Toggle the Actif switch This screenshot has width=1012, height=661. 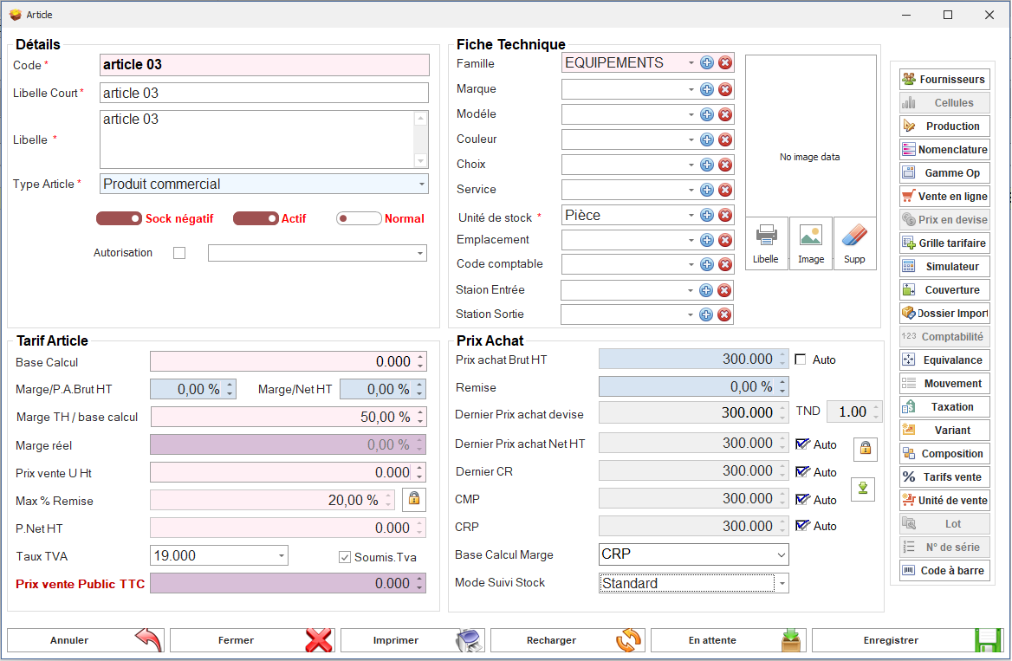pyautogui.click(x=256, y=218)
